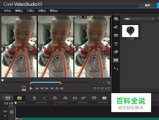Image resolution: width=159 pixels, height=120 pixels.
Task: Open the 工具(T) menu
Action: 31,11
